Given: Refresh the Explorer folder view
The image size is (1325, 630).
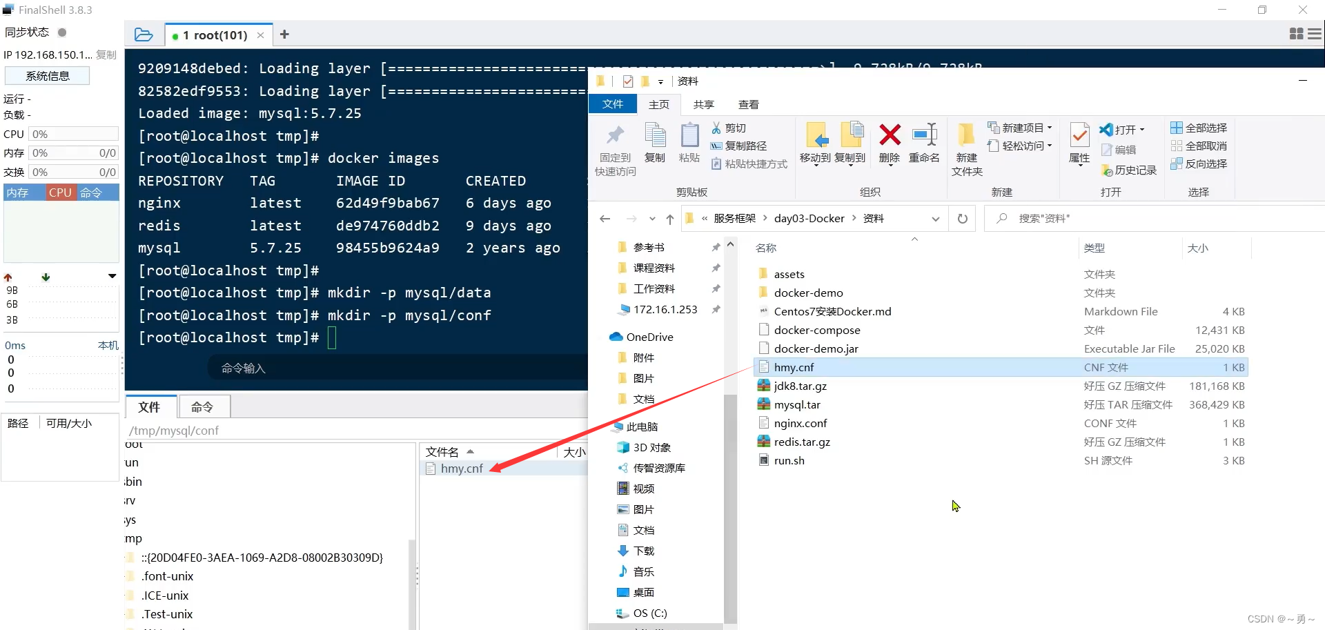Looking at the screenshot, I should pos(963,219).
